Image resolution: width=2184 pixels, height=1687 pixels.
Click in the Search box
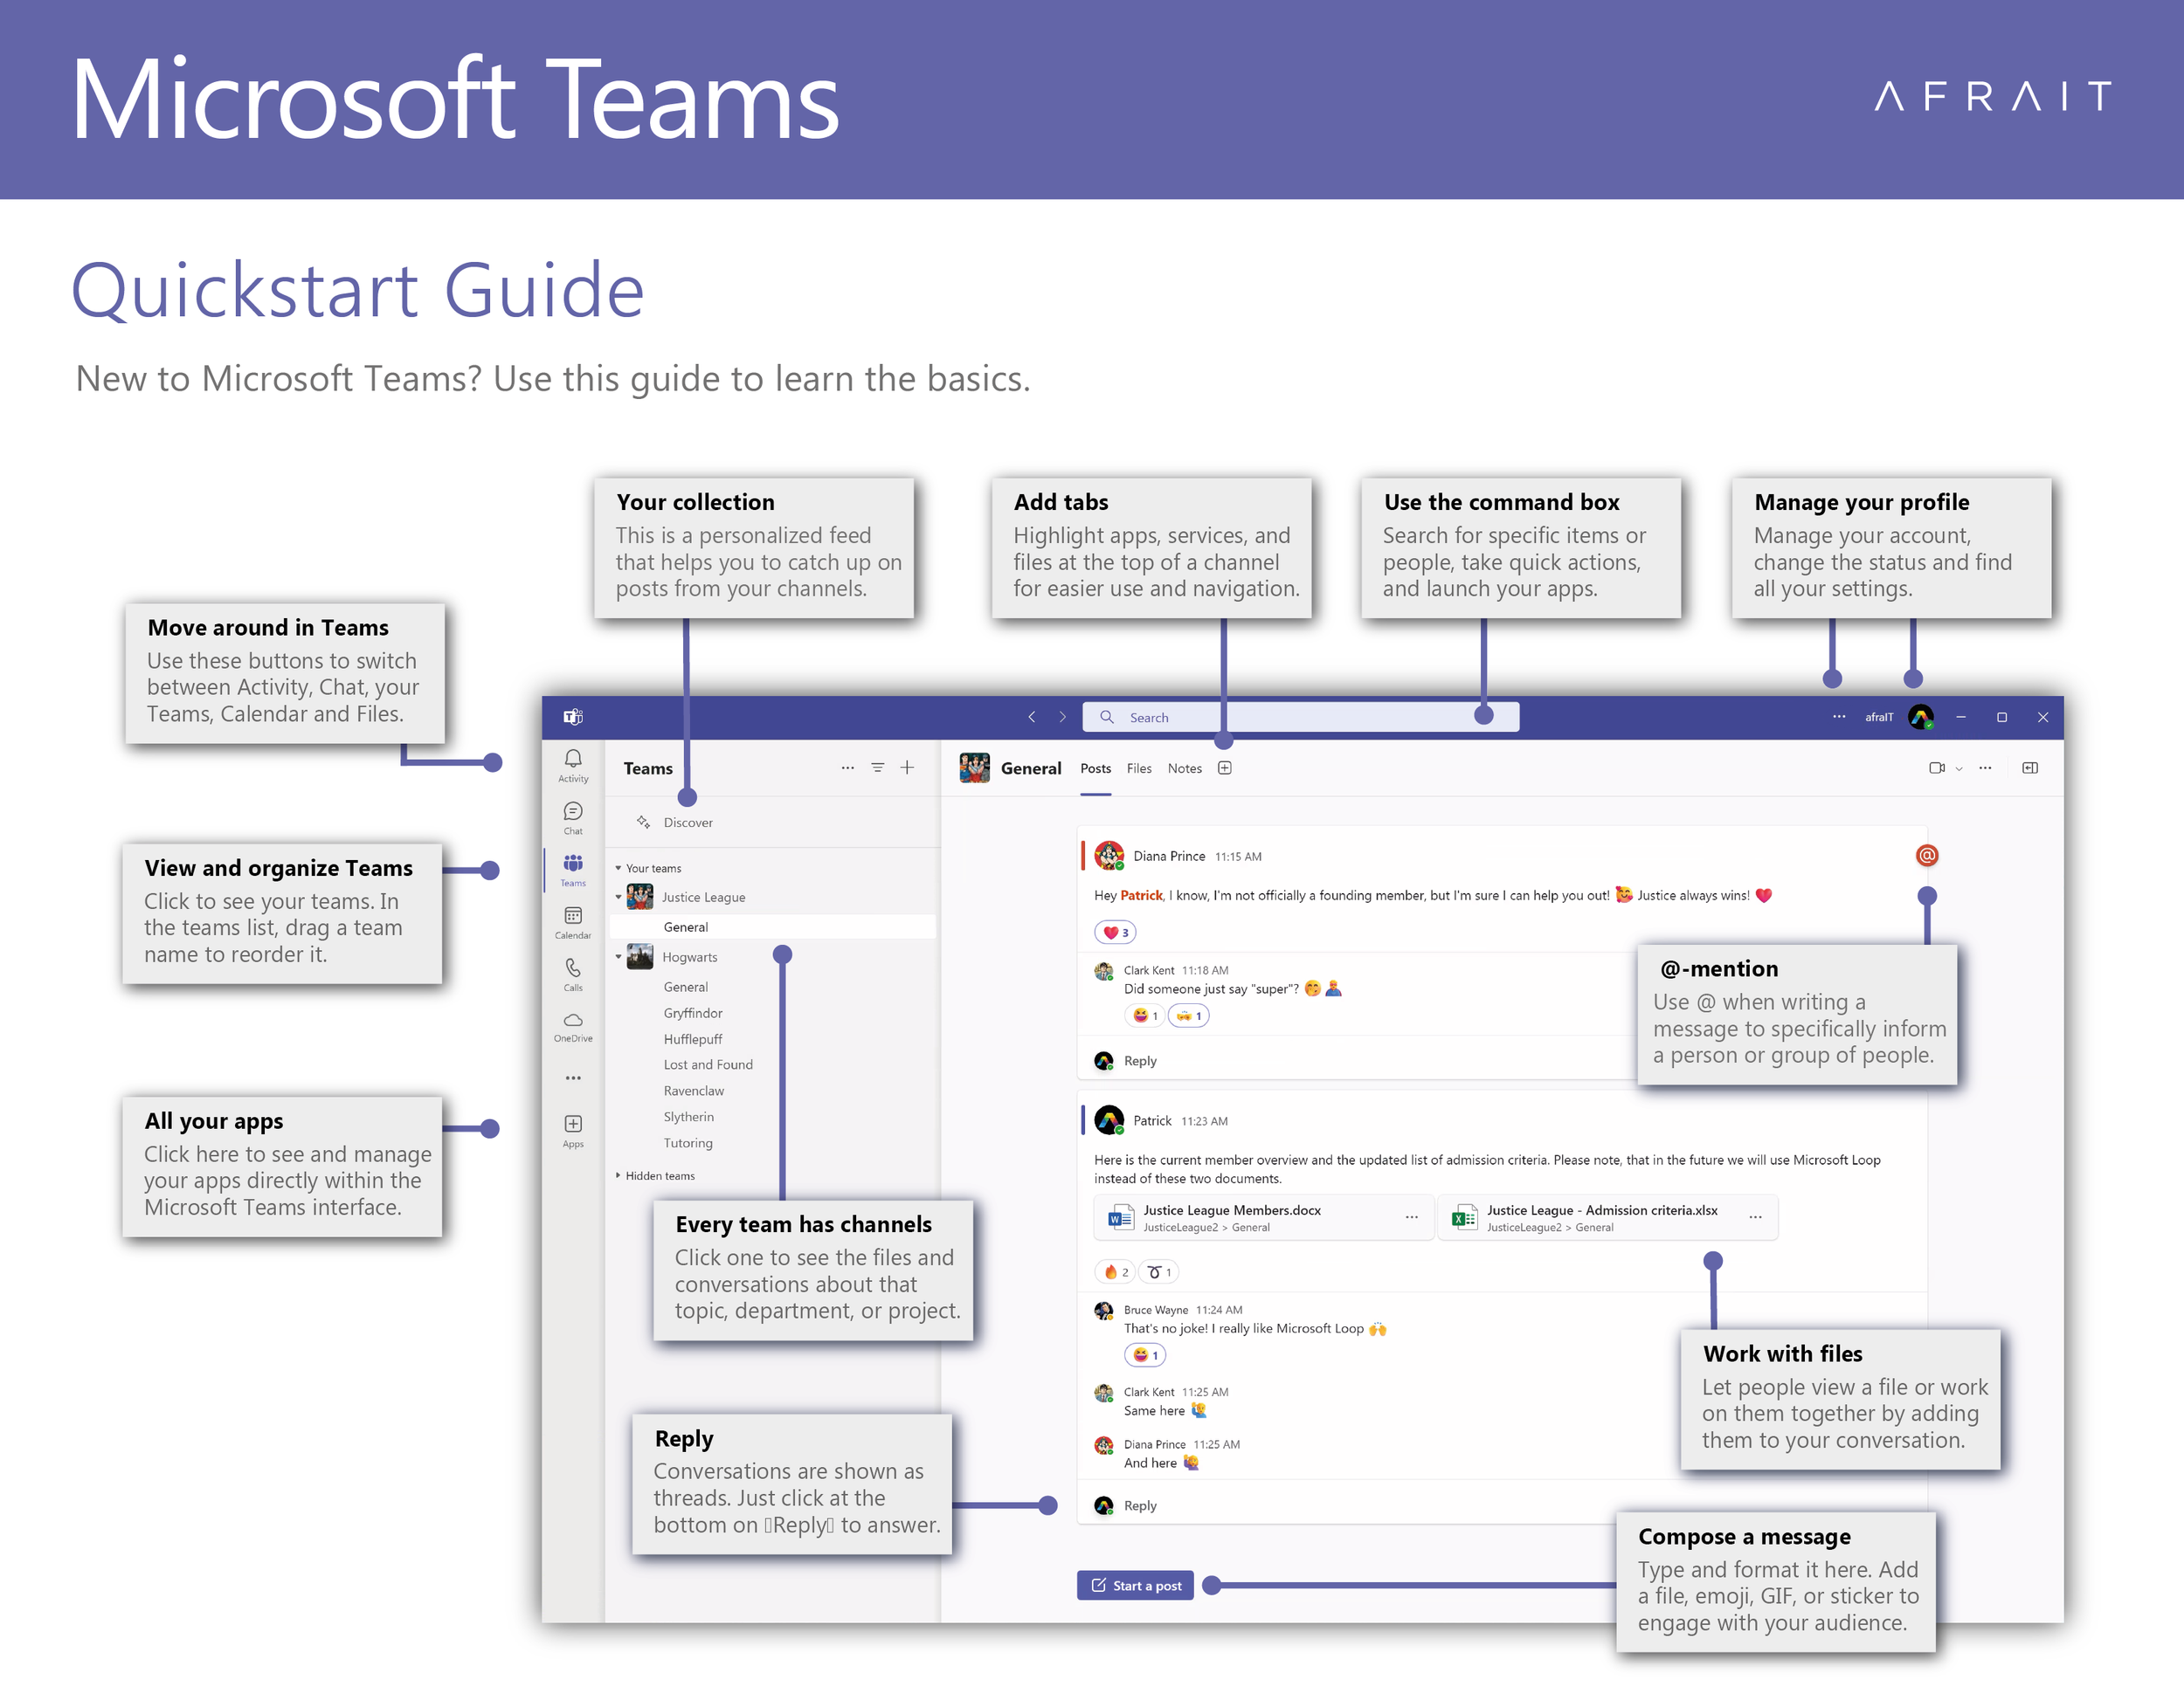point(1300,717)
